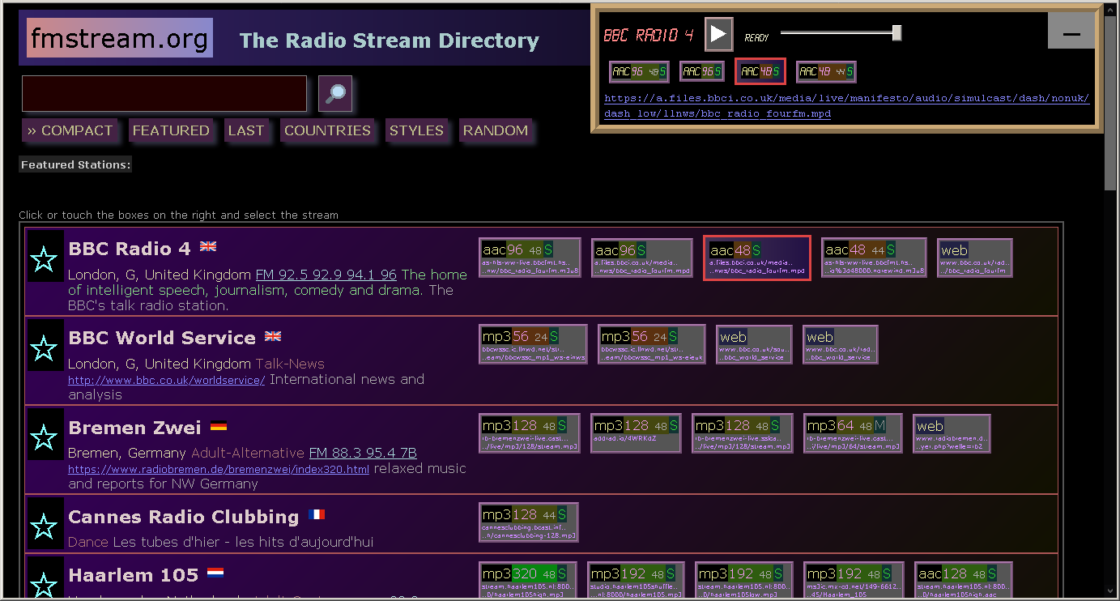Select Haarlem 105 aac128 stream
The height and width of the screenshot is (601, 1120).
pyautogui.click(x=964, y=581)
